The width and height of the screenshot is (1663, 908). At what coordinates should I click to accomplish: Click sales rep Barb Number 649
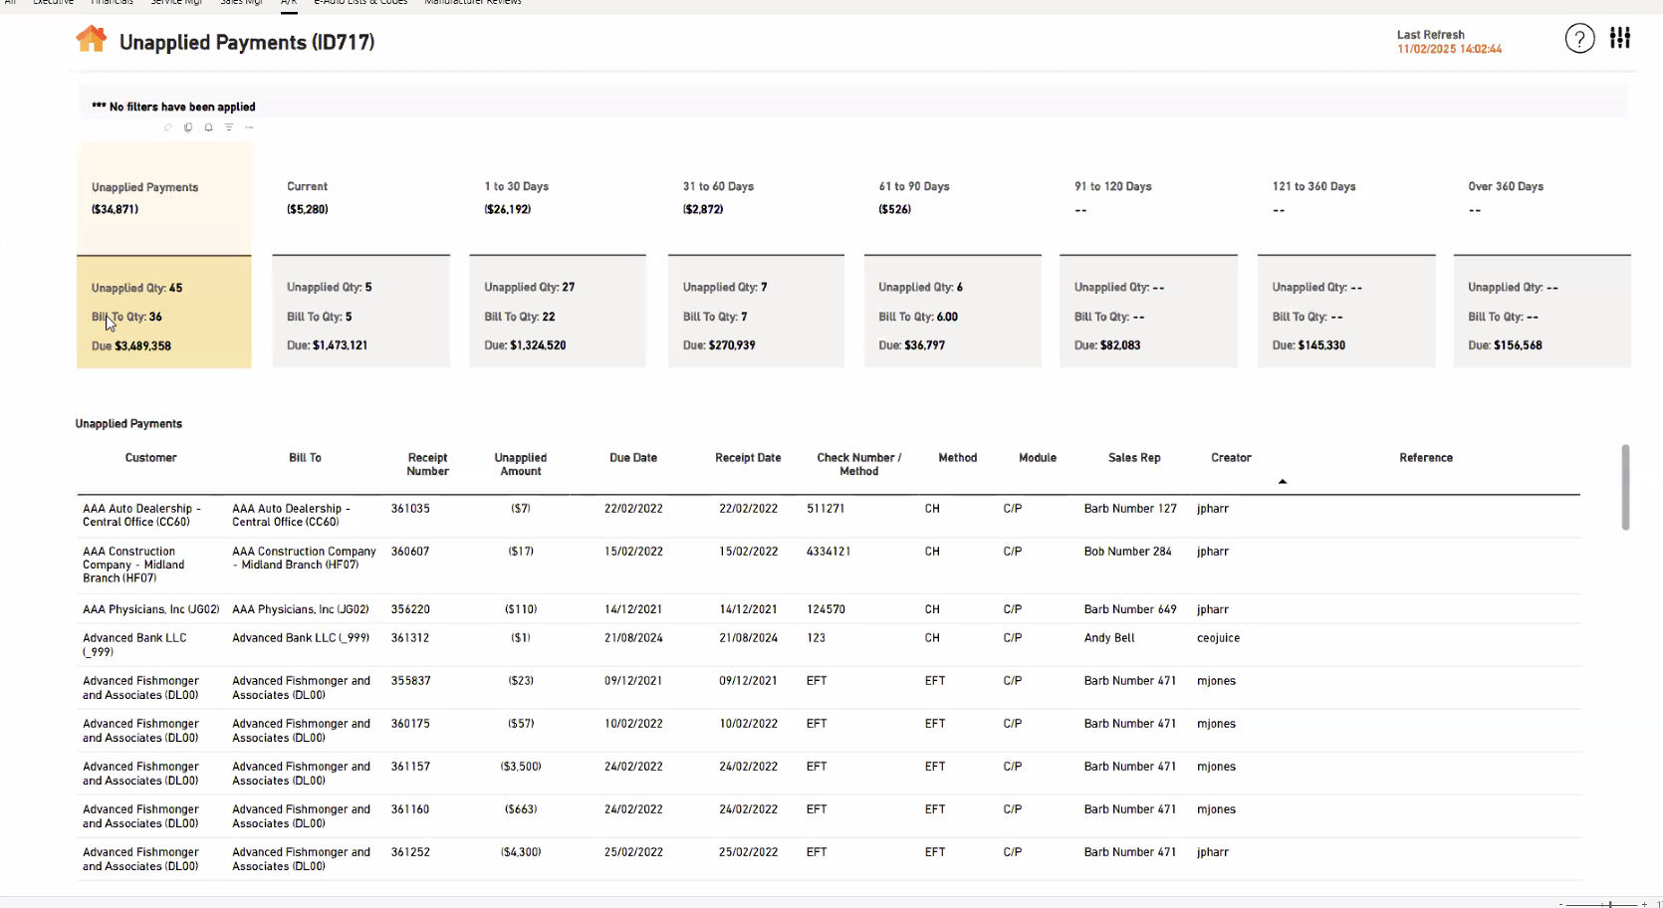click(1130, 609)
